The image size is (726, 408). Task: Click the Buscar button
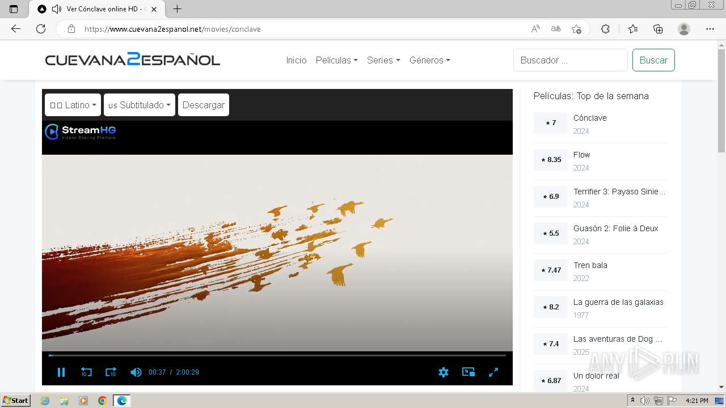[x=653, y=60]
